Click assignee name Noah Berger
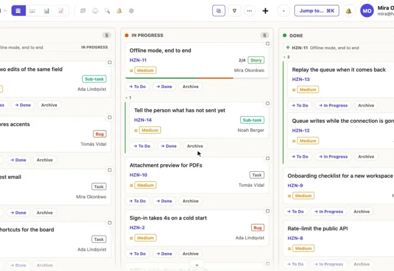Viewport: 394px width, 271px height. pyautogui.click(x=251, y=130)
